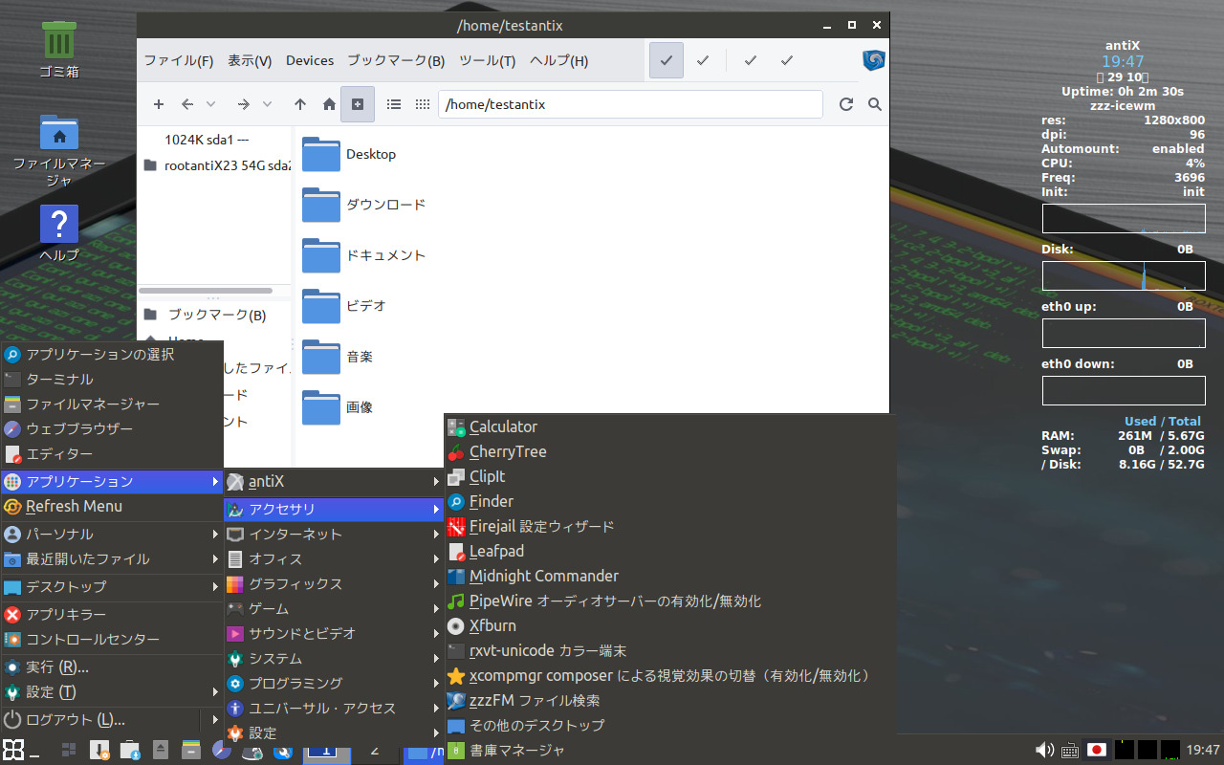Image resolution: width=1224 pixels, height=765 pixels.
Task: Click the zzzFM cube logo in the toolbar
Action: point(873,60)
